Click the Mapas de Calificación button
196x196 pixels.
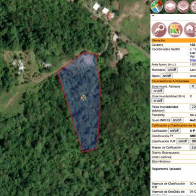point(193,148)
